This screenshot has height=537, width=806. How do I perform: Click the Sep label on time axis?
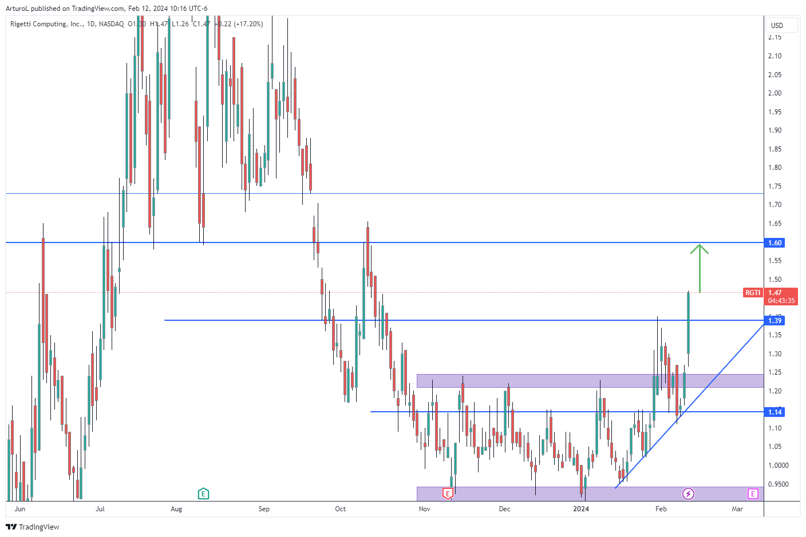(264, 509)
